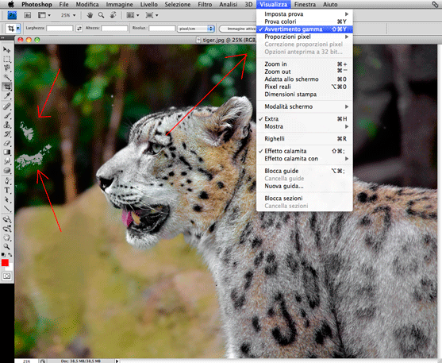Toggle the Extra menu option
Screen dimensions: 442x363
tap(305, 119)
